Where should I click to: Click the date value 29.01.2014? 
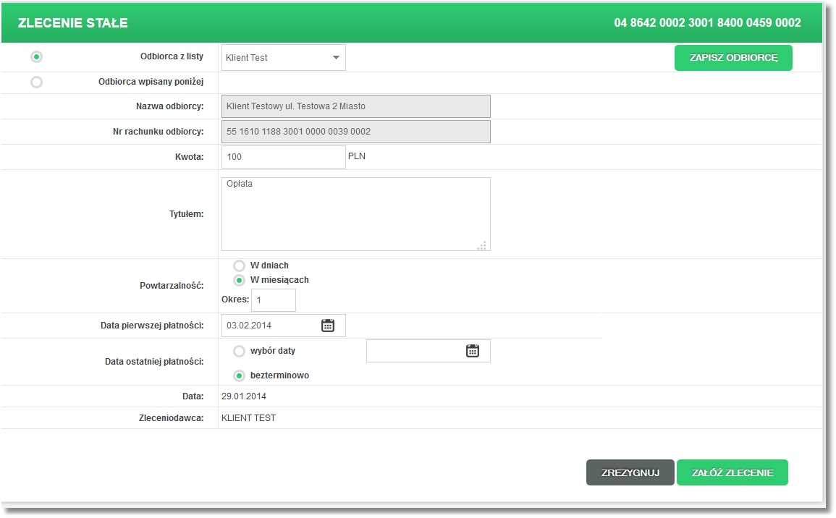pos(244,396)
